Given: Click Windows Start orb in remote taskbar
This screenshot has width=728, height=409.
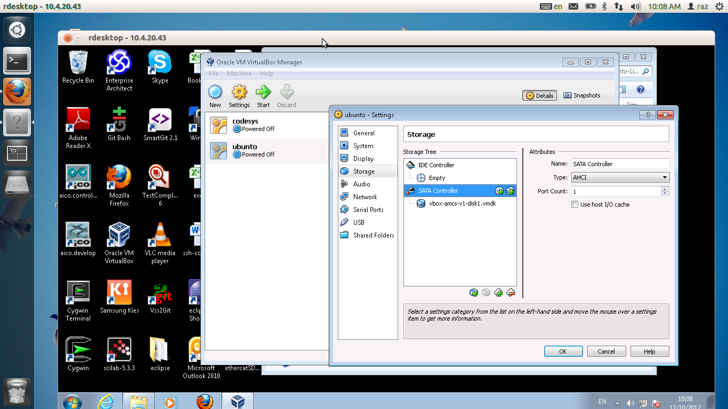Looking at the screenshot, I should (x=71, y=401).
